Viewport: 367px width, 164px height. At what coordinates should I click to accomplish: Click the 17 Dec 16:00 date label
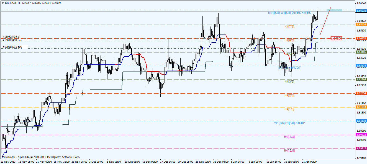(168, 162)
